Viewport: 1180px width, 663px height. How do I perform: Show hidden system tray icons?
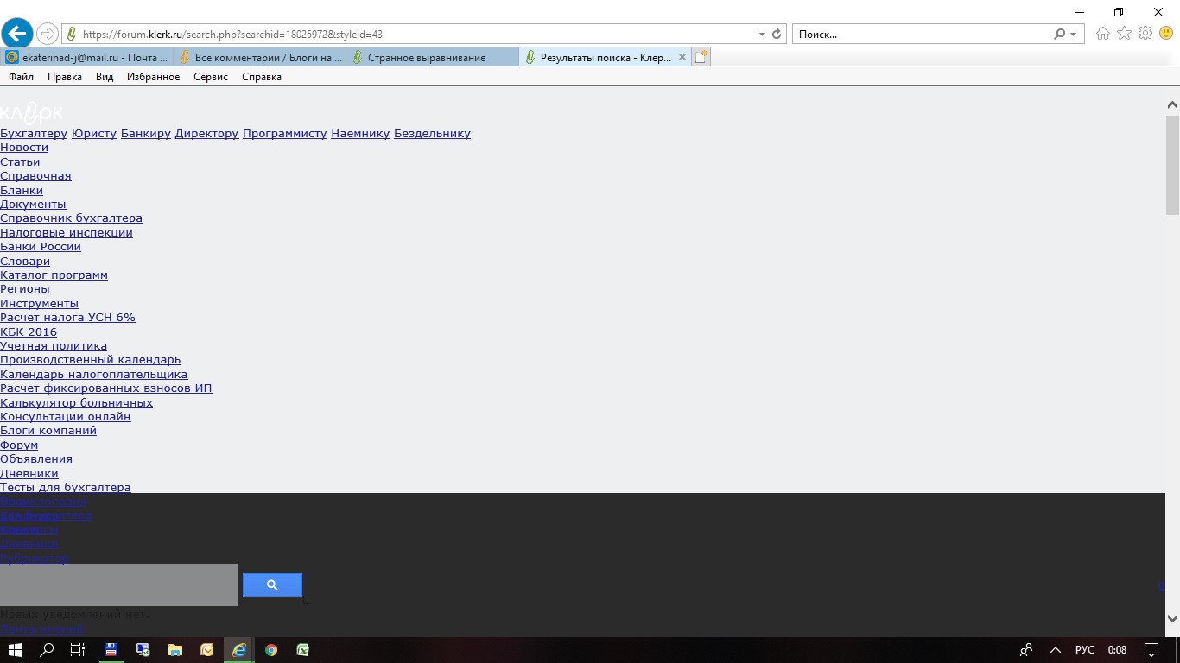1055,650
